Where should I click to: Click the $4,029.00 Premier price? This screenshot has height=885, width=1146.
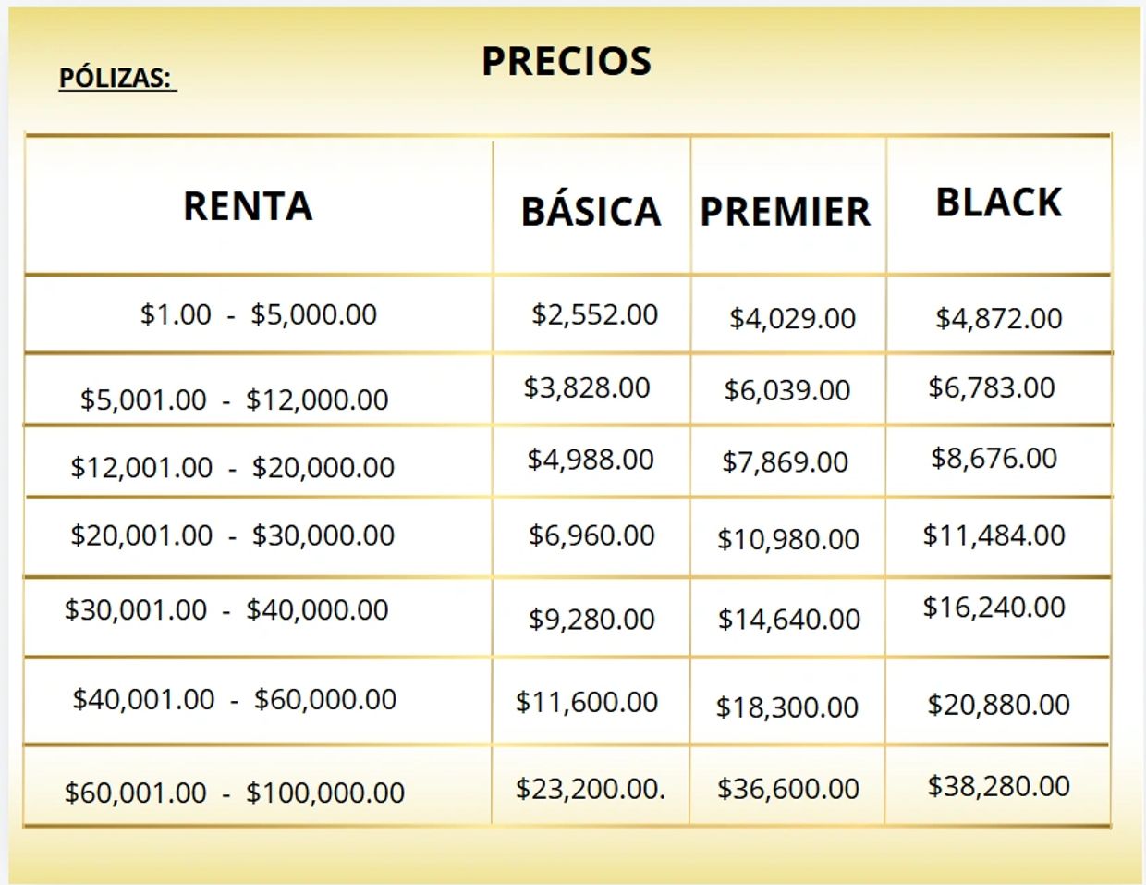click(x=792, y=319)
